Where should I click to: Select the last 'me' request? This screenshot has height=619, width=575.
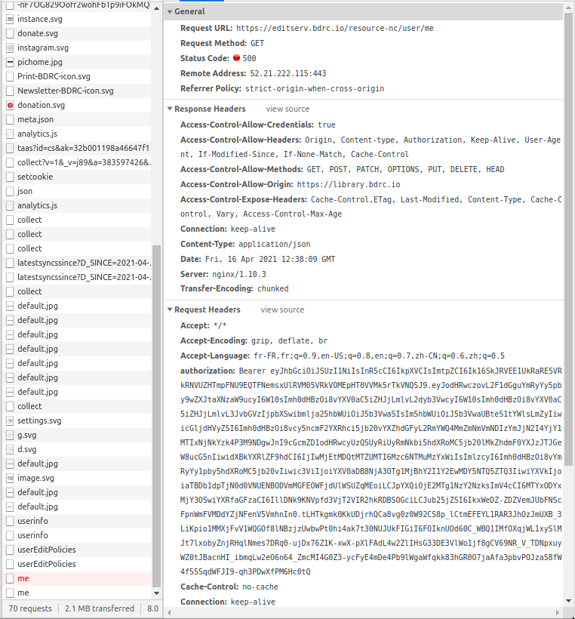point(77,593)
